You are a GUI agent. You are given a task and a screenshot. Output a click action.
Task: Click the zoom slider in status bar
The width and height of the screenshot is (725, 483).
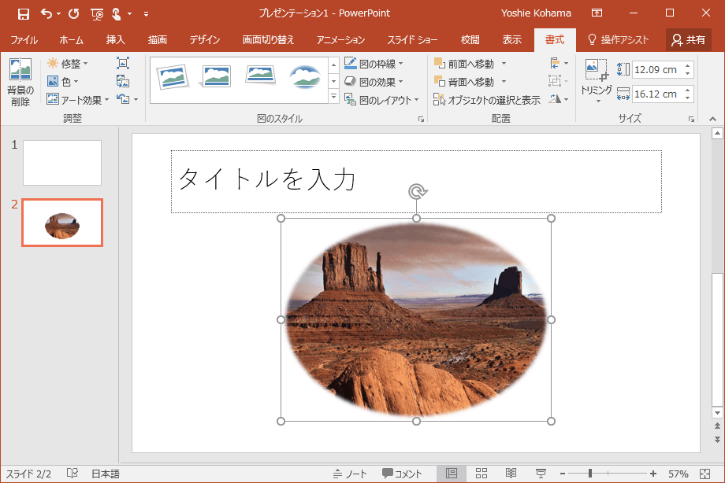(x=590, y=474)
